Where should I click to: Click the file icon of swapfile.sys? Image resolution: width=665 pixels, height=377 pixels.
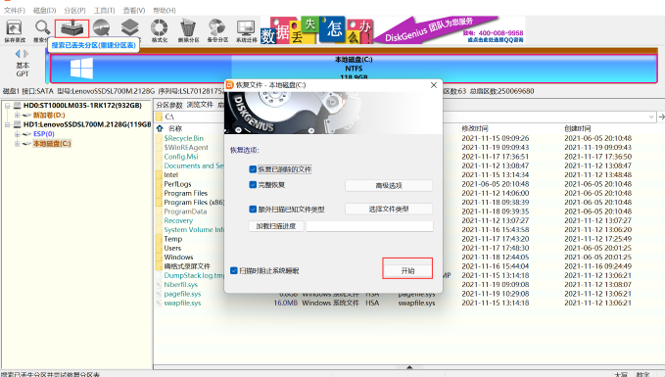point(159,303)
